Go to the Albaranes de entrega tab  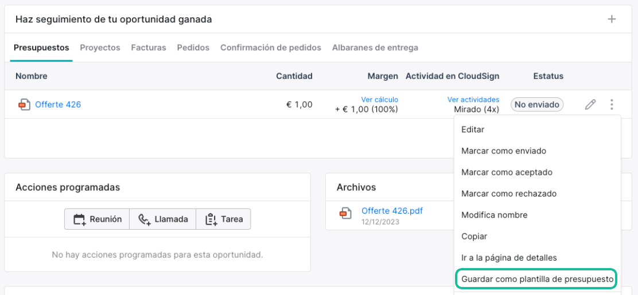coord(375,48)
